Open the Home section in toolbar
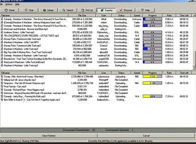 [x=10, y=10]
